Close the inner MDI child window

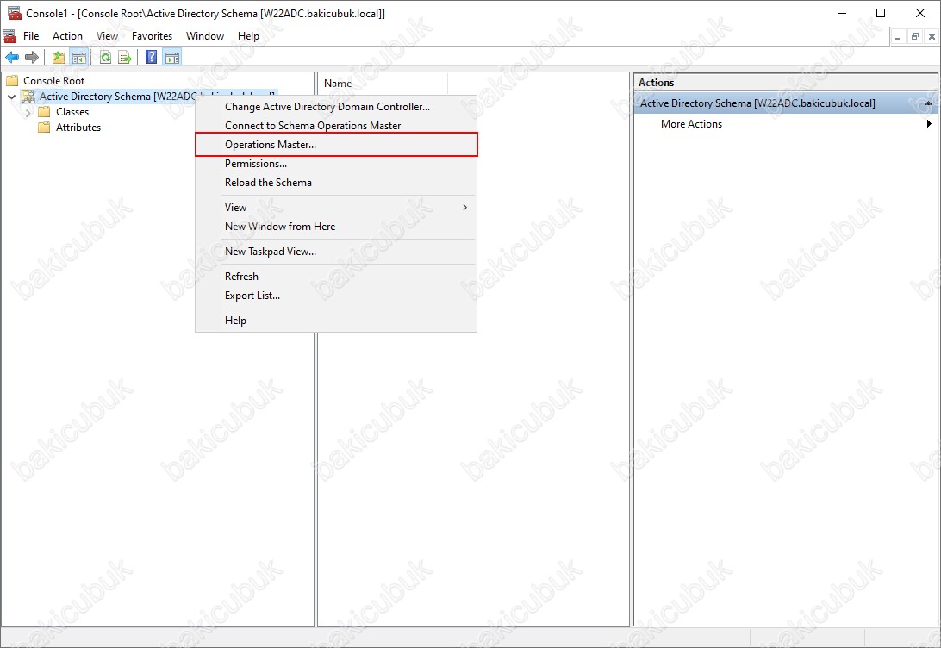click(932, 36)
